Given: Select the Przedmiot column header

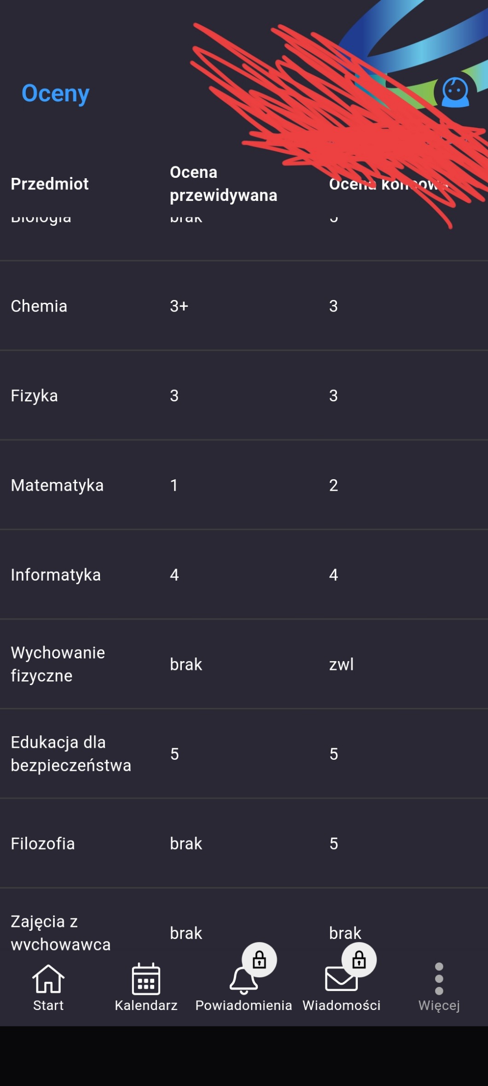Looking at the screenshot, I should click(50, 184).
